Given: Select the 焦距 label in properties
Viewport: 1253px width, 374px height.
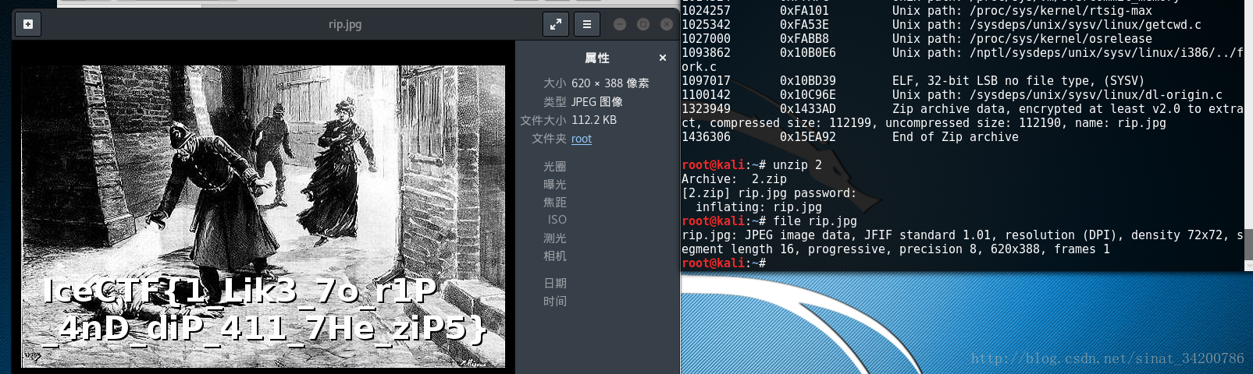Looking at the screenshot, I should click(555, 202).
